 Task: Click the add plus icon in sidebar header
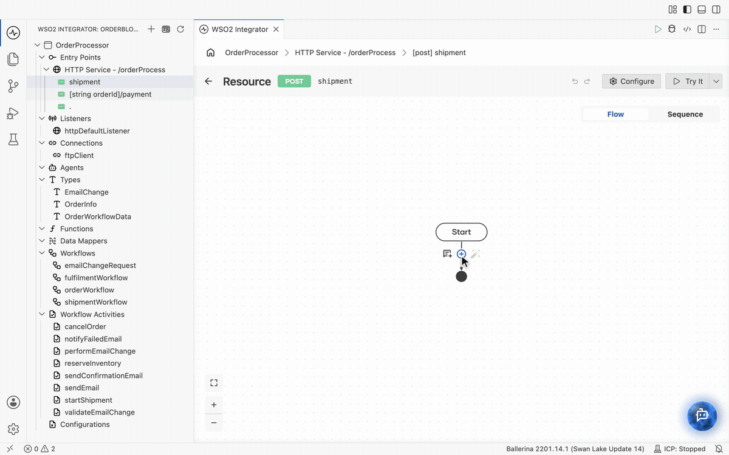pos(151,29)
